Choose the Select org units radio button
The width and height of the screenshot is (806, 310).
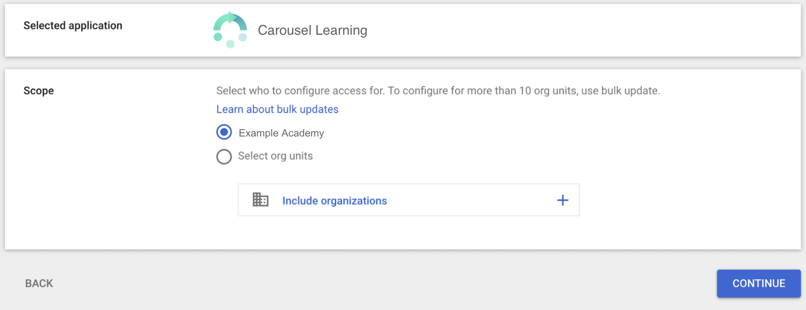point(224,156)
